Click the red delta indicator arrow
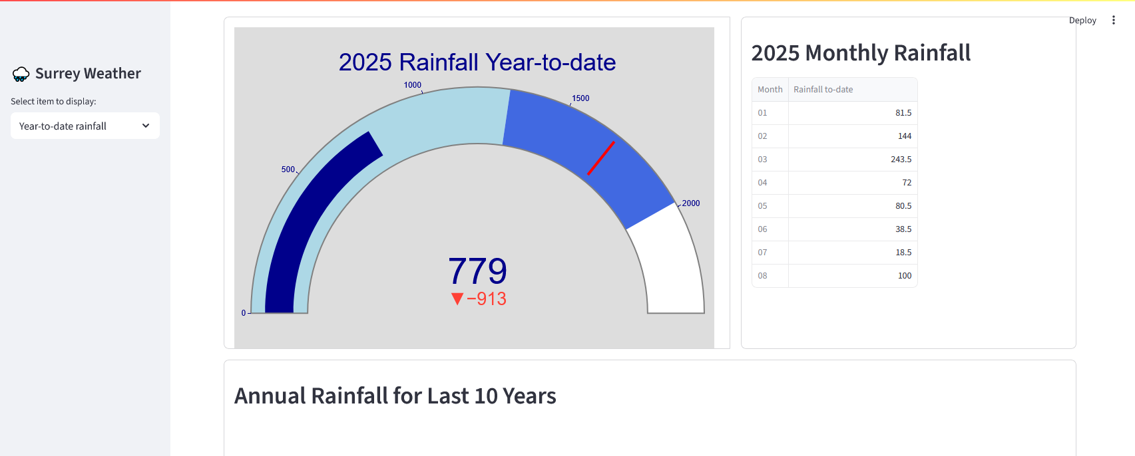The image size is (1135, 456). click(x=457, y=299)
